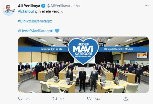Image resolution: width=153 pixels, height=104 pixels.
Task: Retweet using the retweet arrows icon
Action: [55, 99]
